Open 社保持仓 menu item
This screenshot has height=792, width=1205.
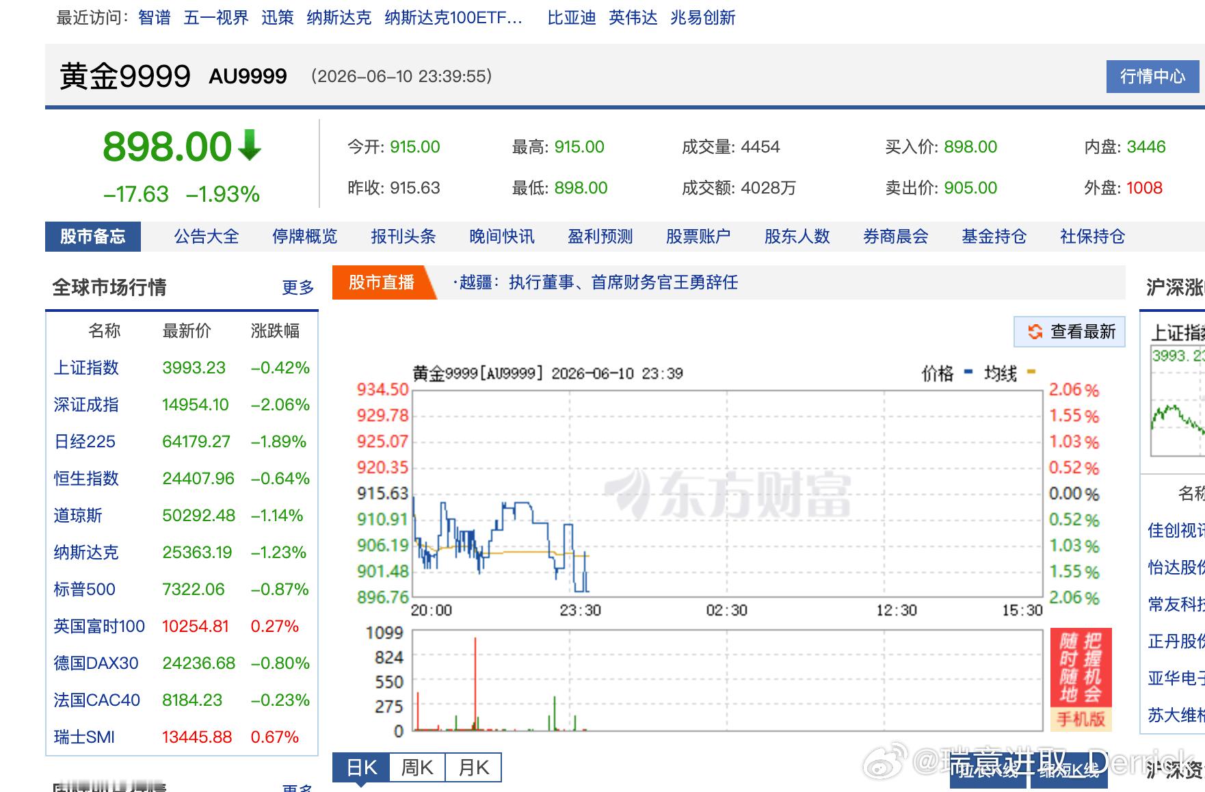(x=1092, y=237)
